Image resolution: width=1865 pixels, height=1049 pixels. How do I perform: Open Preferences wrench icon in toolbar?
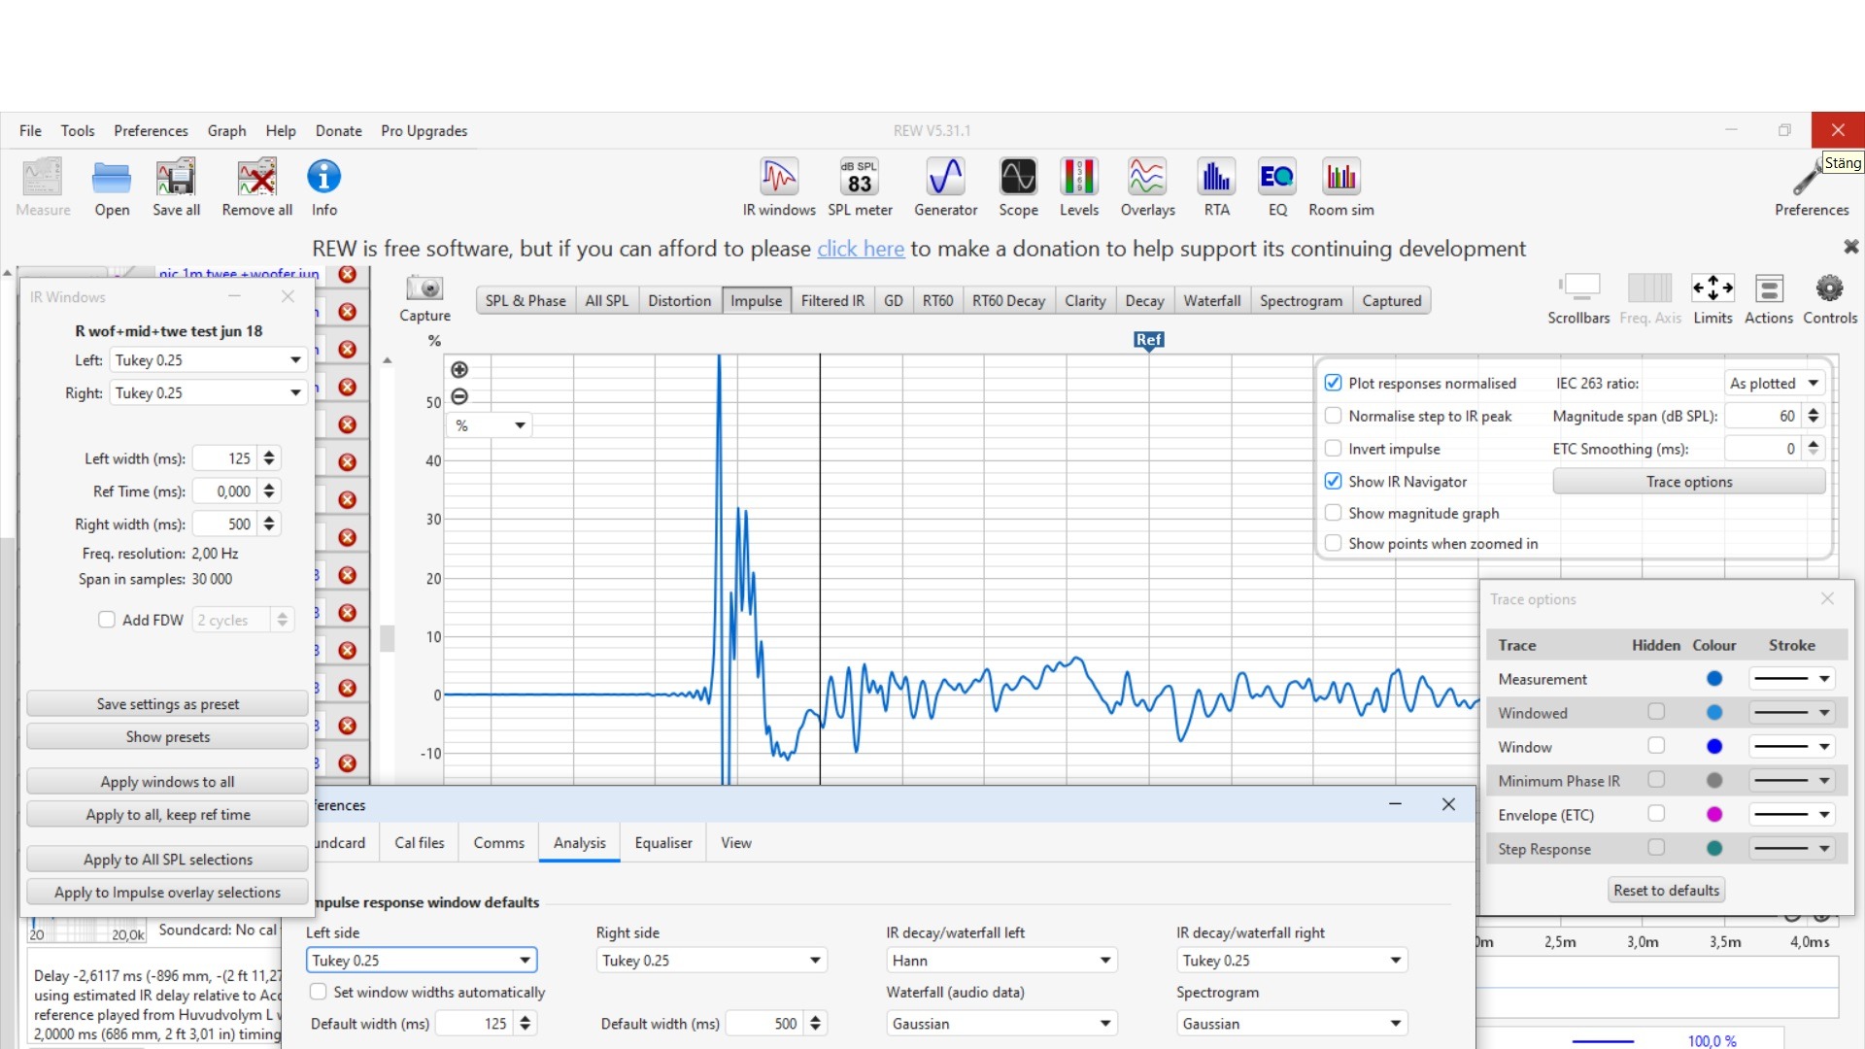(x=1811, y=187)
